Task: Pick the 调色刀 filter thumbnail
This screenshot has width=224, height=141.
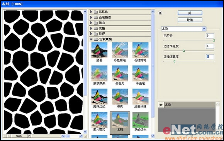Action: point(120,73)
